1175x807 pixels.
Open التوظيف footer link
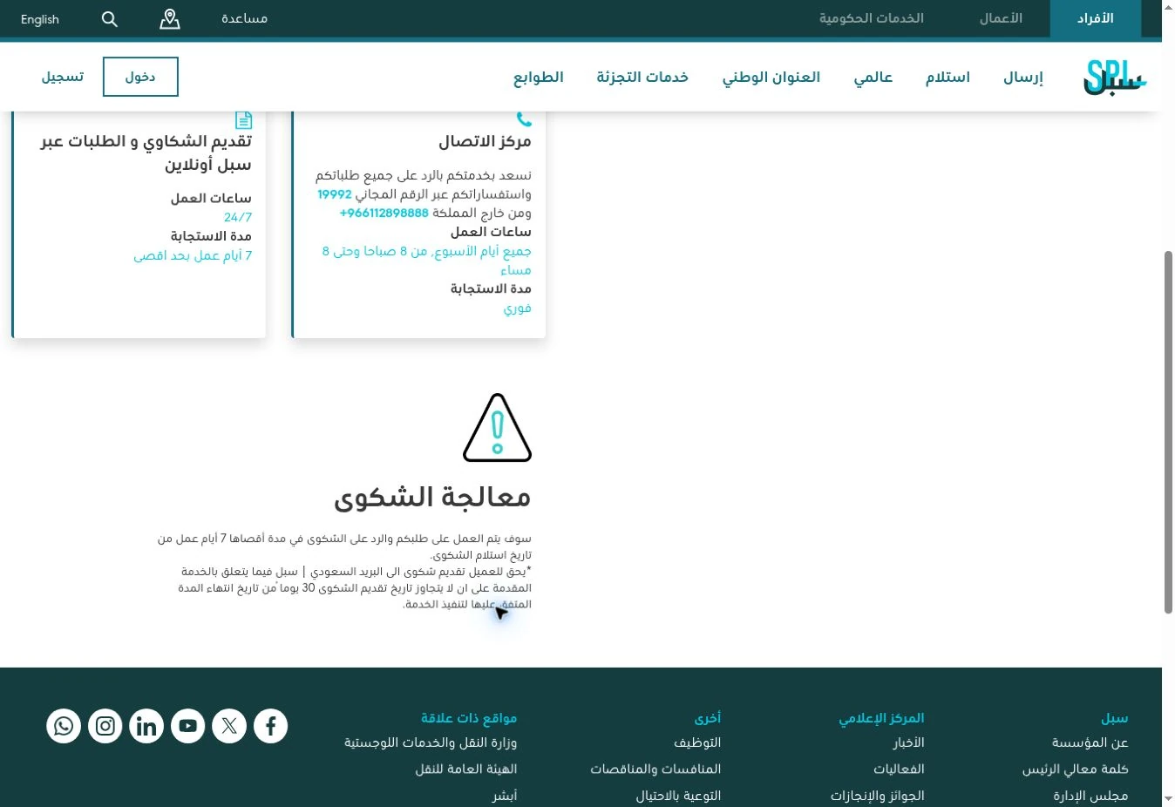point(697,743)
